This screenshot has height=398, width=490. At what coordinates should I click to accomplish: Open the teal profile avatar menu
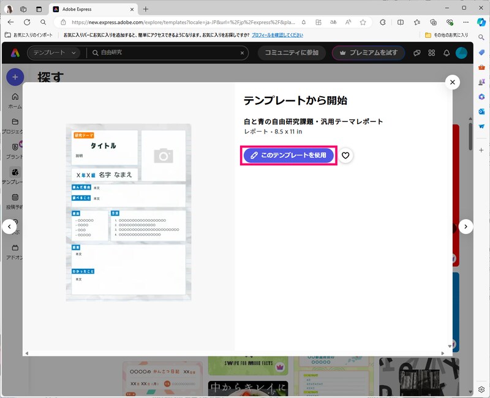(461, 53)
